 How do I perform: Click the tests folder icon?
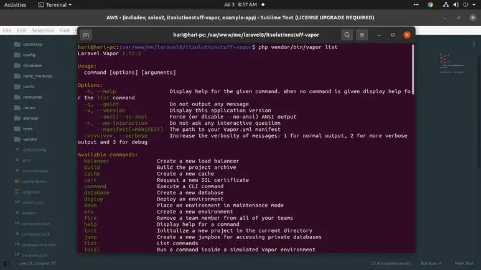(x=17, y=129)
